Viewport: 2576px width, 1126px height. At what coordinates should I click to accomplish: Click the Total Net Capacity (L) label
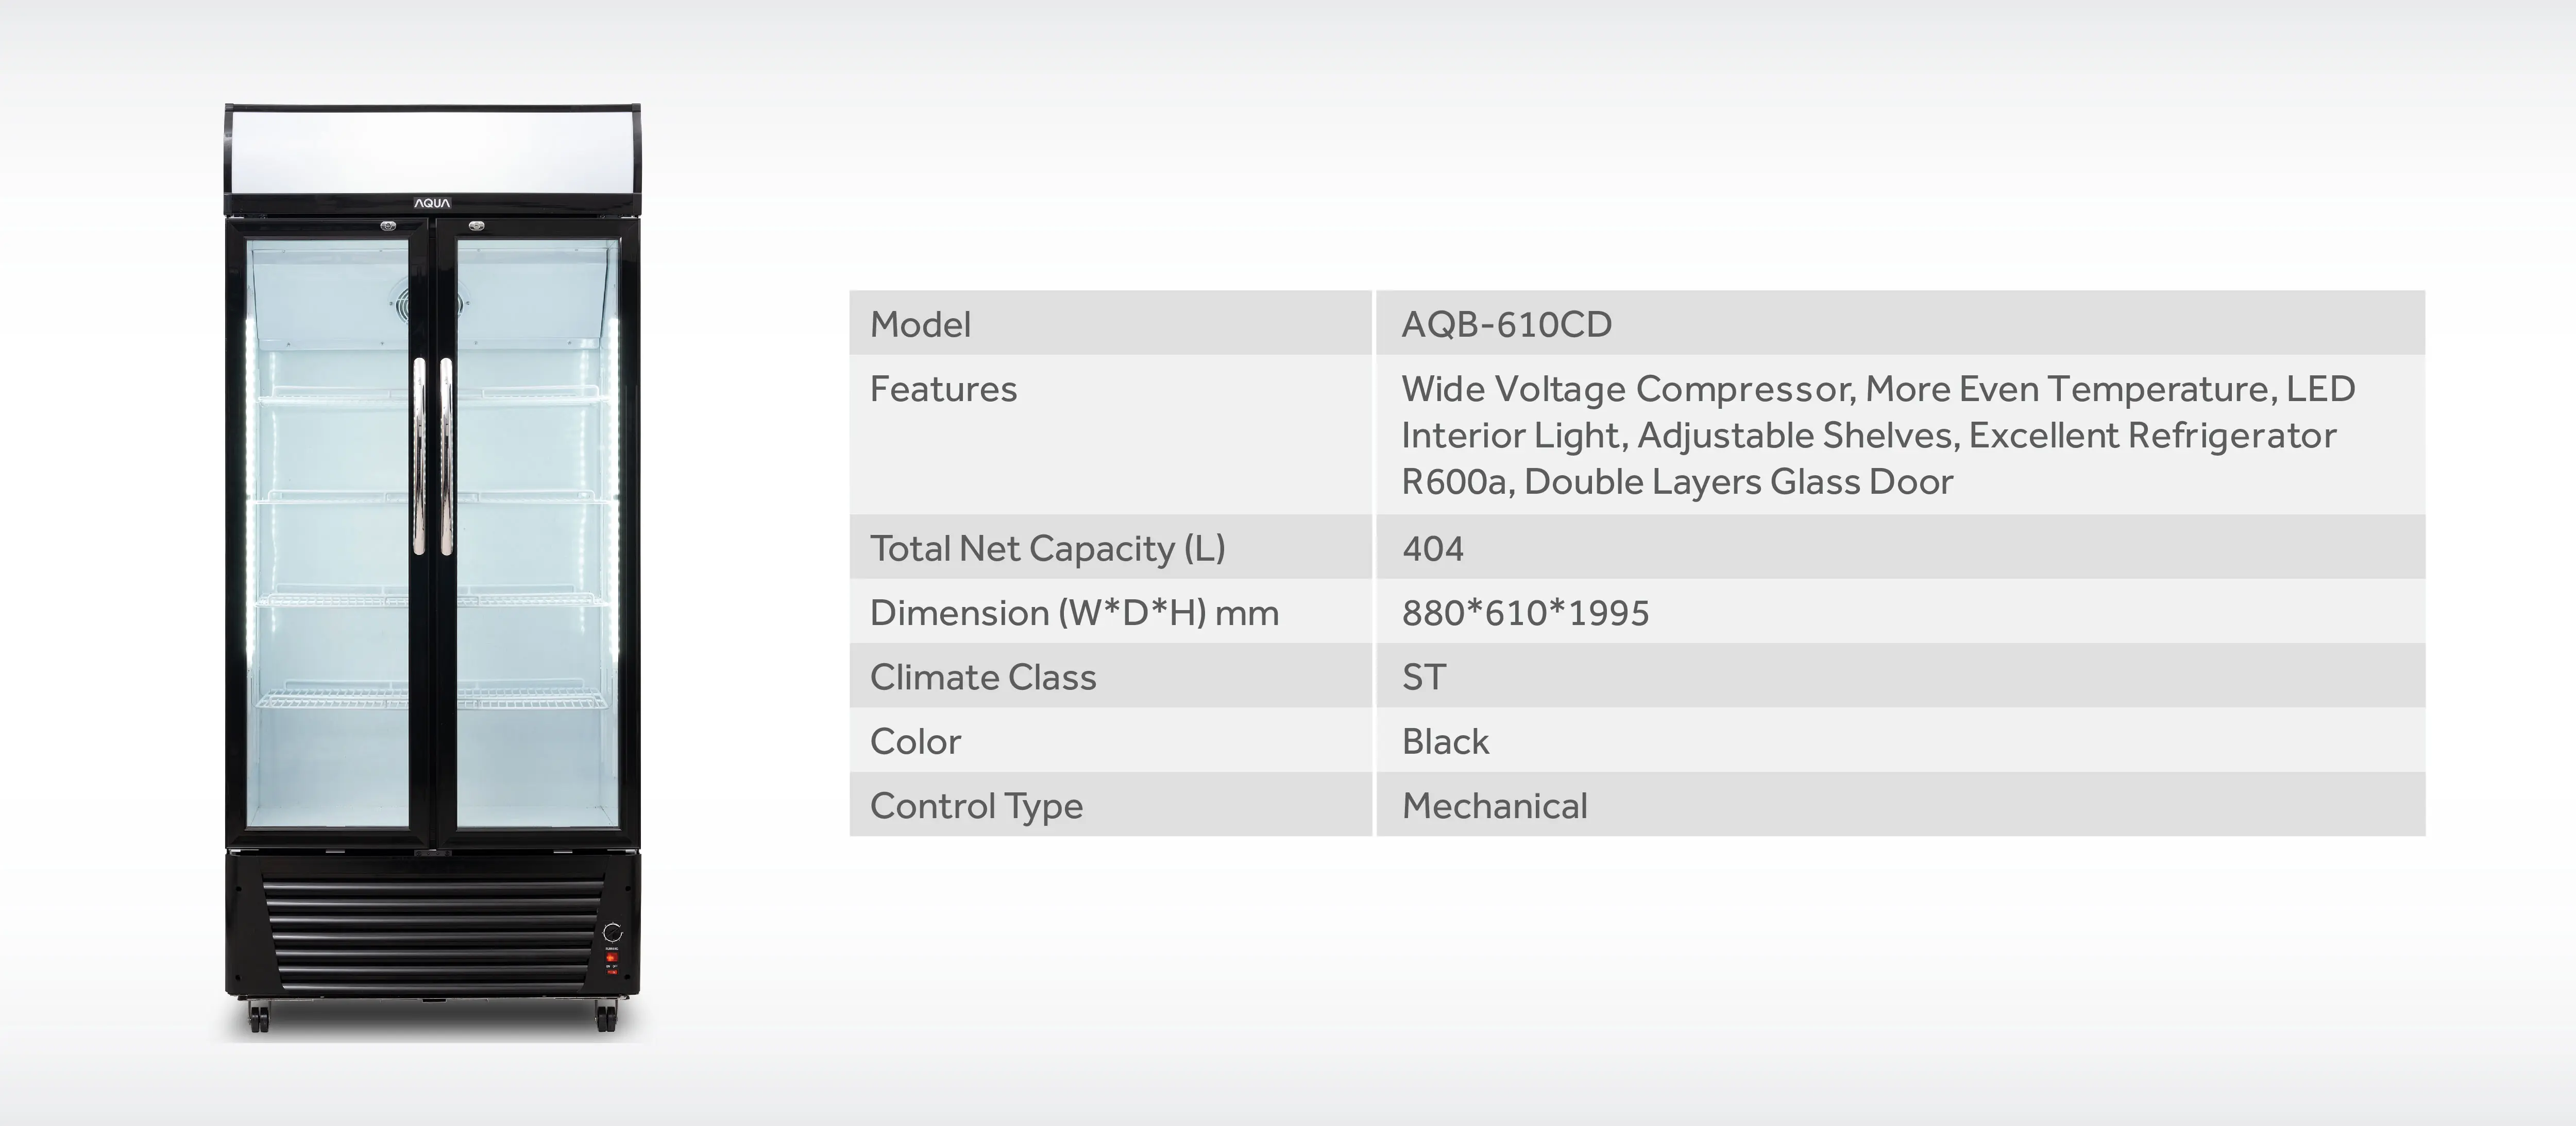[1047, 548]
